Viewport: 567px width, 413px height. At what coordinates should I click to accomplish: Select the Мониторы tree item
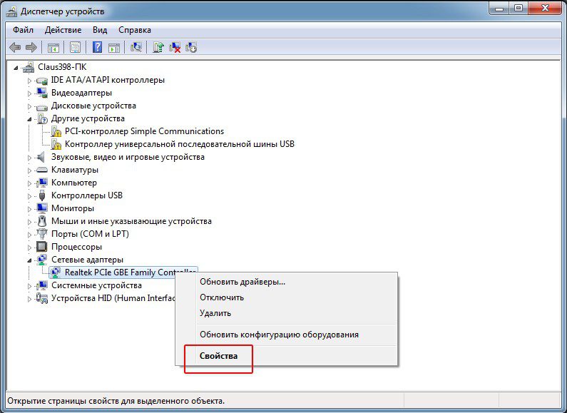[x=73, y=208]
